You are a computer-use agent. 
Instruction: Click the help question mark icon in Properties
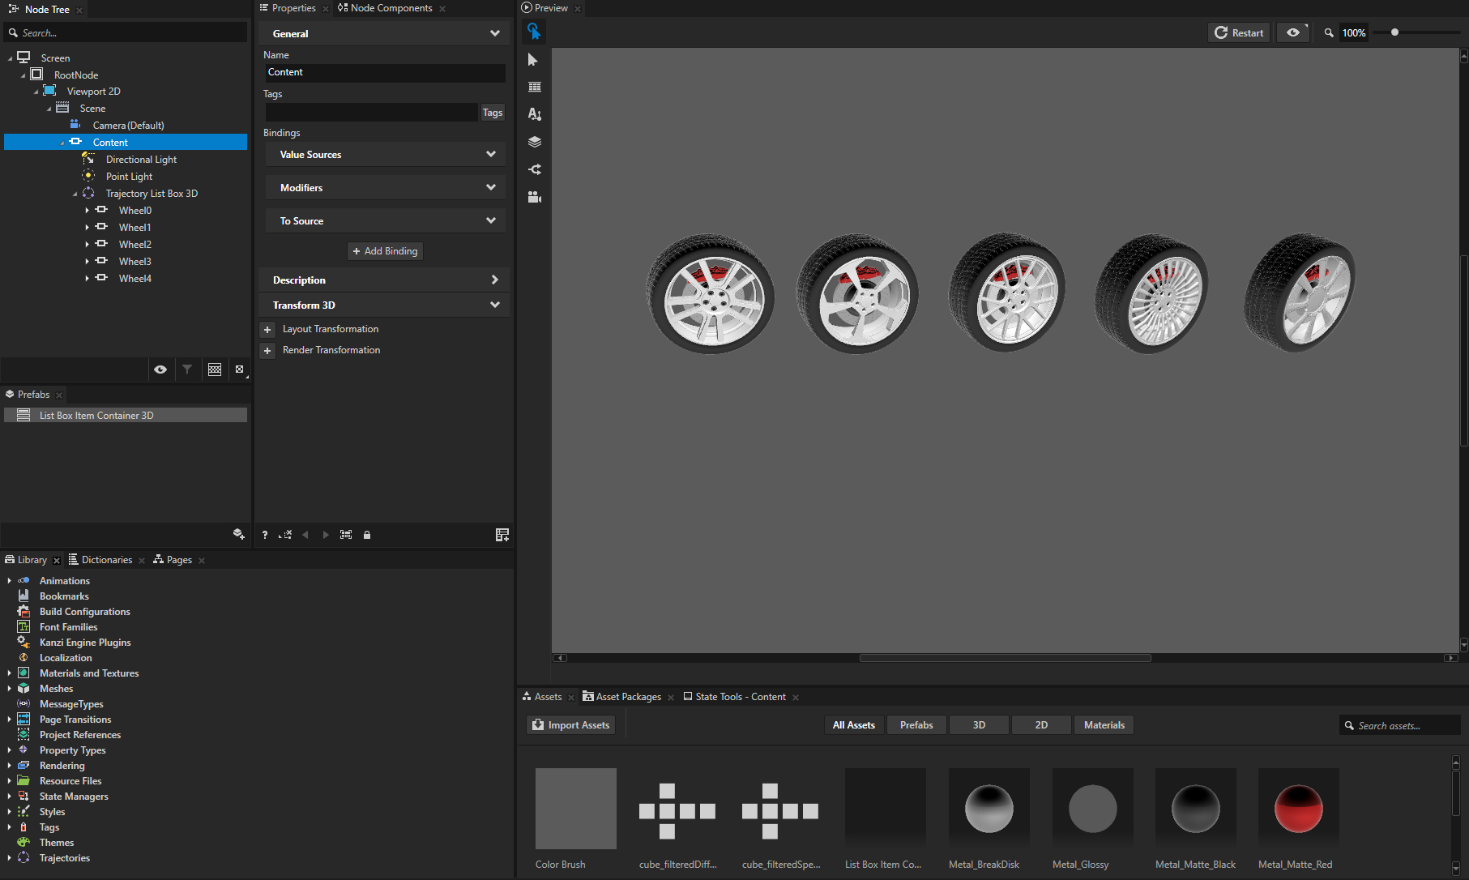265,535
